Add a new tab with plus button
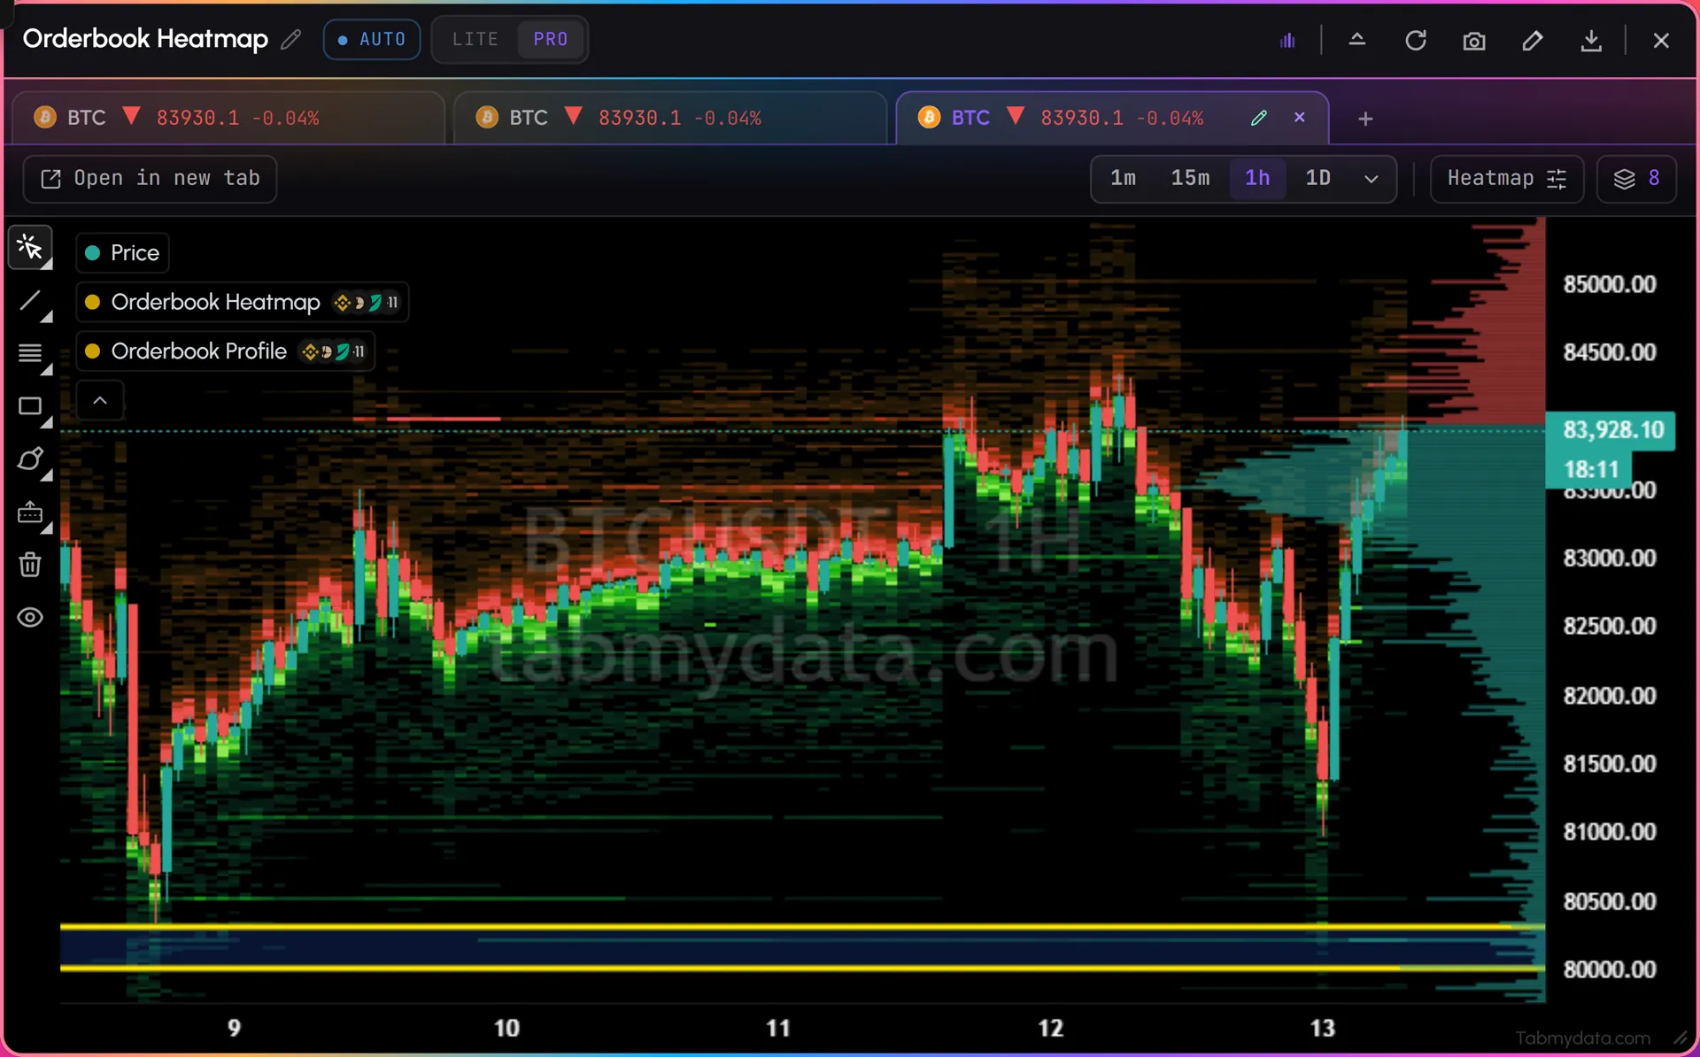This screenshot has width=1700, height=1057. pos(1365,119)
